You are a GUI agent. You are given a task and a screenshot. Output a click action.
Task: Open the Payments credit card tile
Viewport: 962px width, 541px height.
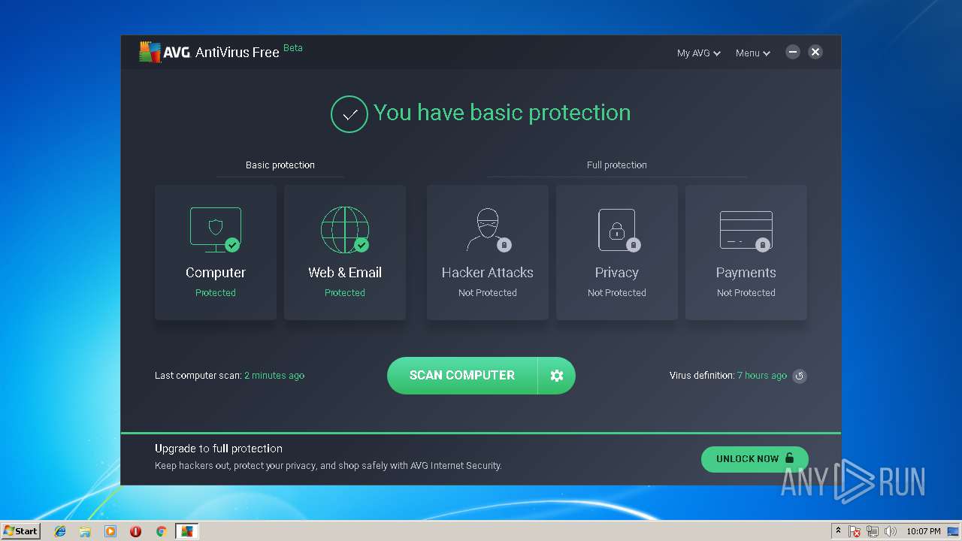pyautogui.click(x=746, y=252)
